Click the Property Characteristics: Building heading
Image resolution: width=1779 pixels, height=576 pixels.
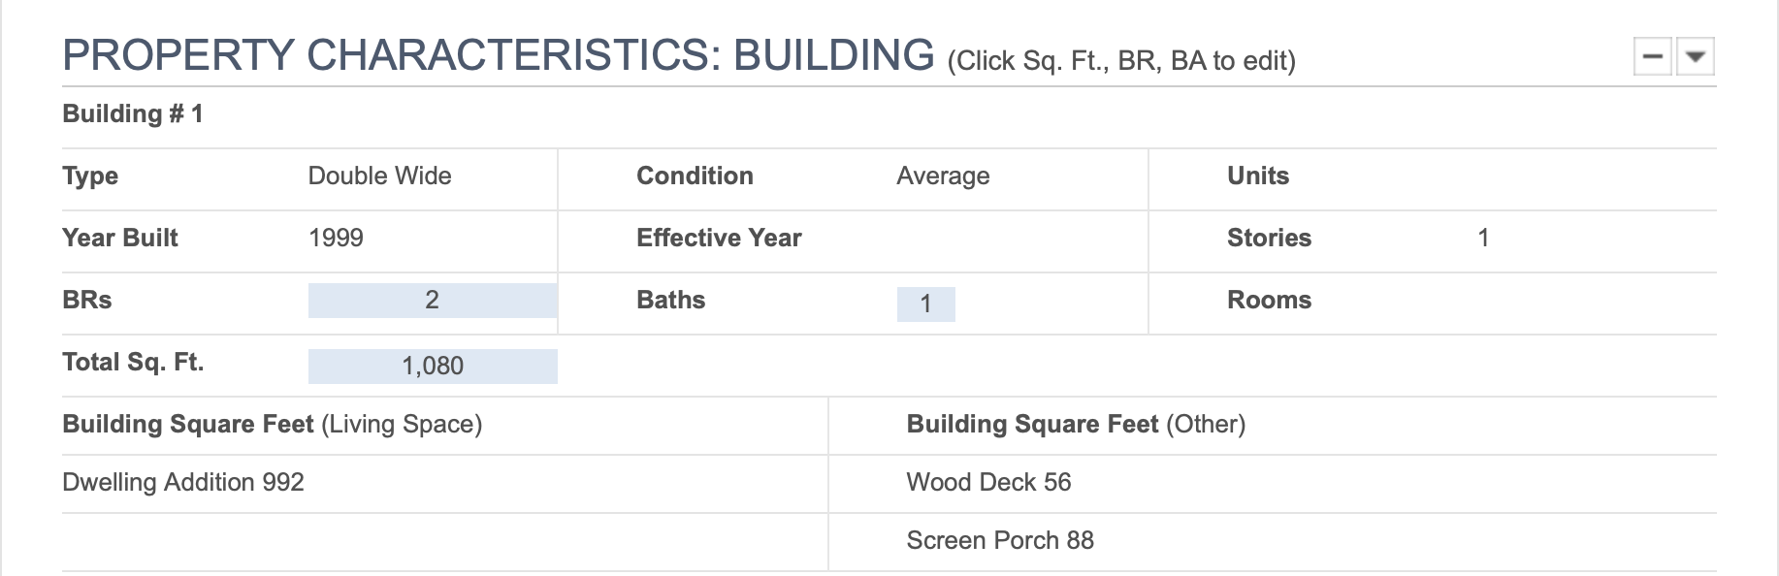[x=499, y=55]
